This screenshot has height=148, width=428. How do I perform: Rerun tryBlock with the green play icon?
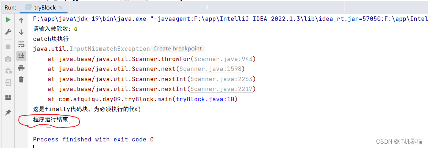8,20
